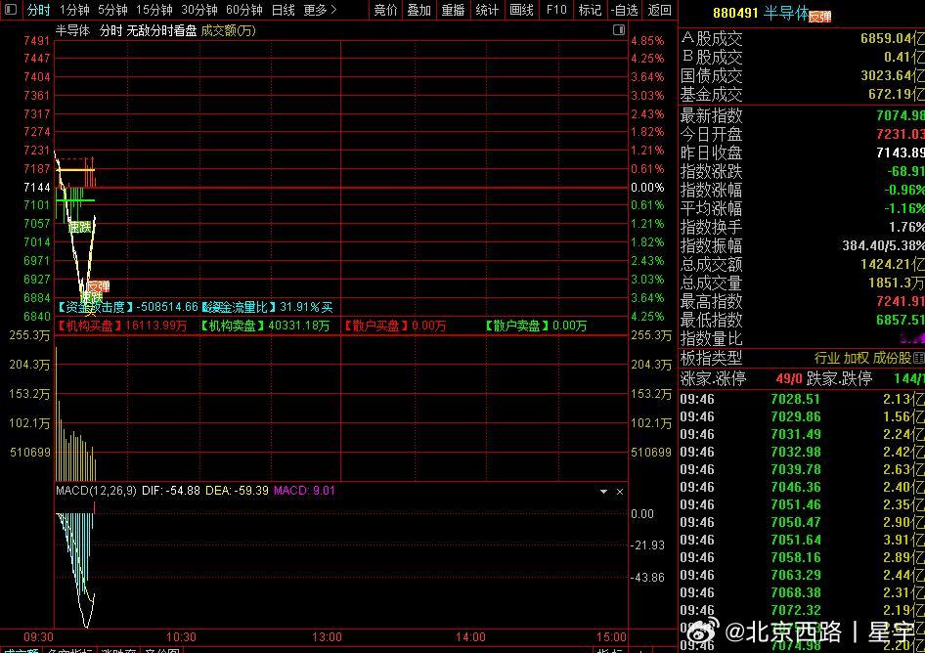Click the 机构卖盘 40331.18万 readout

pos(265,326)
